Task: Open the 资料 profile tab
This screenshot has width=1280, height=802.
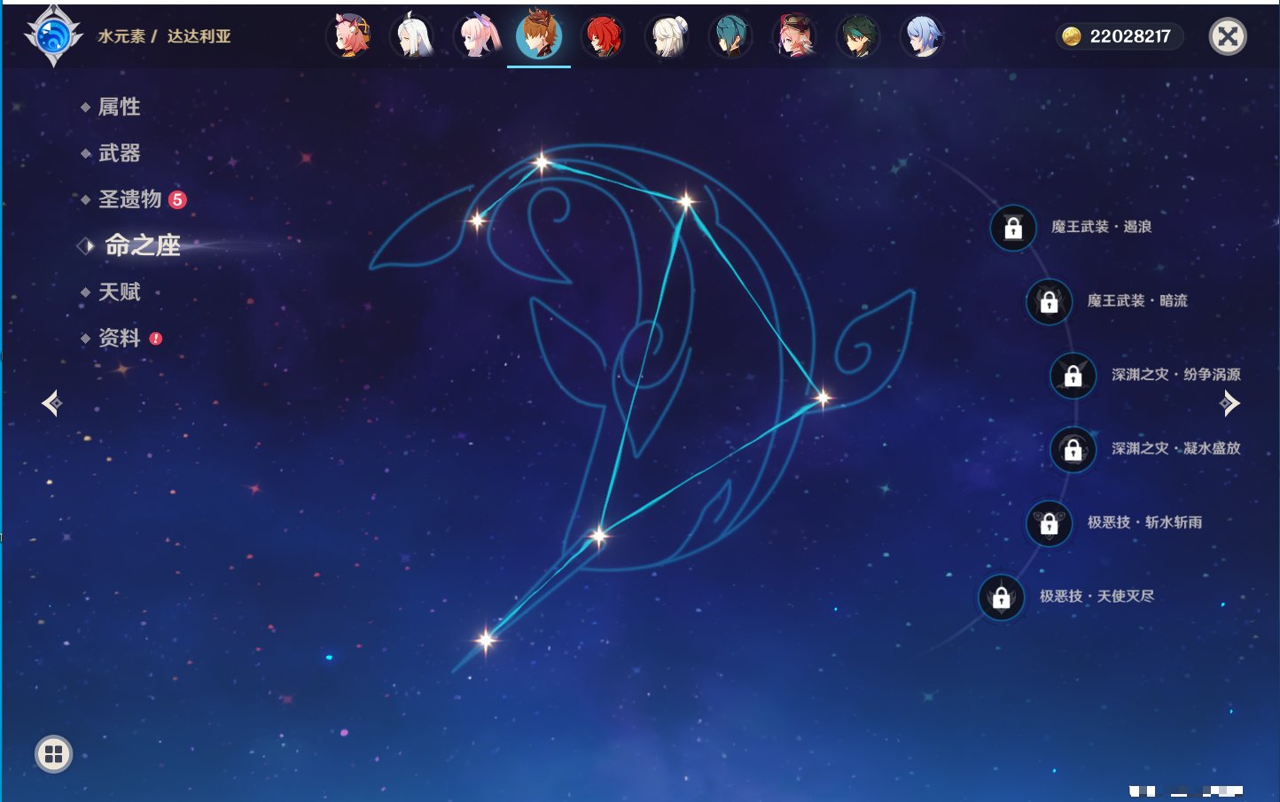Action: [x=119, y=338]
